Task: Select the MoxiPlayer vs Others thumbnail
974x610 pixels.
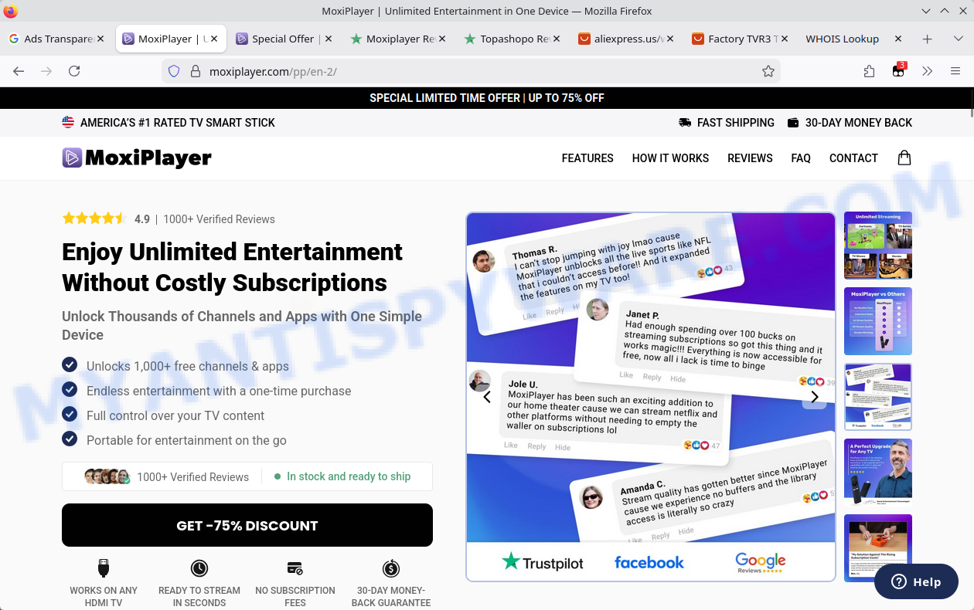Action: click(878, 320)
